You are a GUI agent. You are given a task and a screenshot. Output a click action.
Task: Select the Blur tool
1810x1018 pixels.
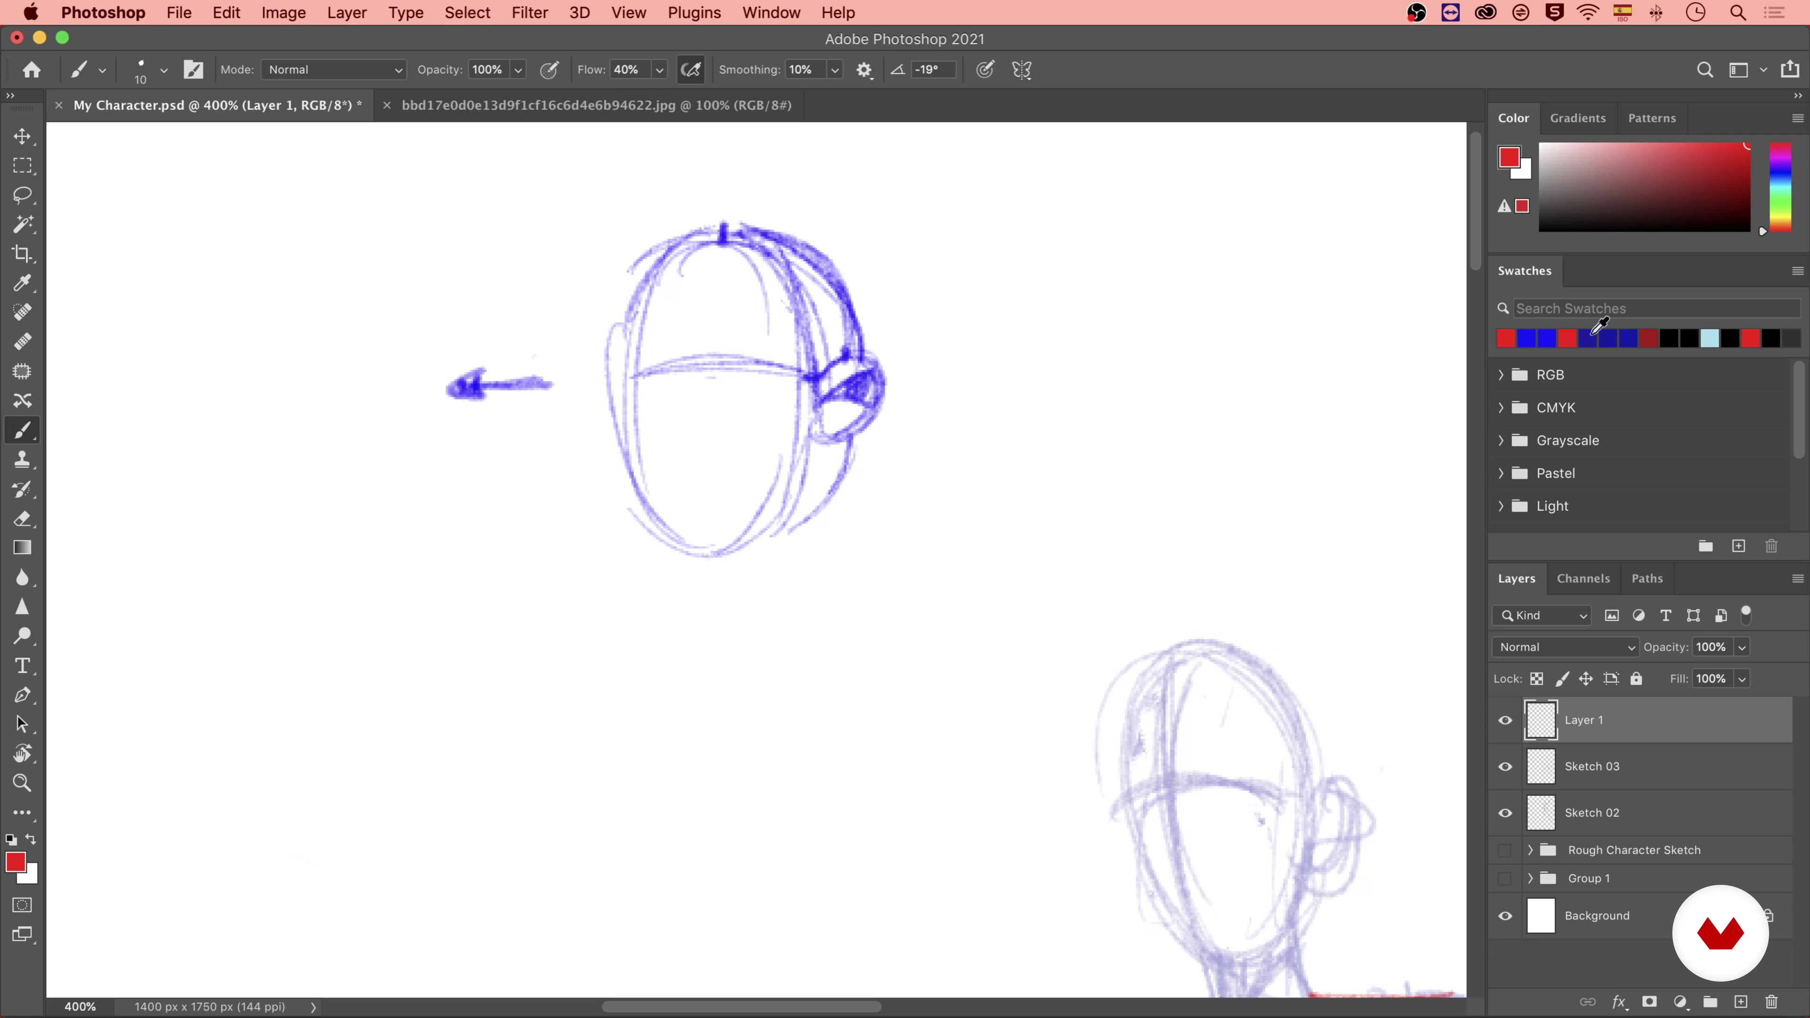point(23,577)
